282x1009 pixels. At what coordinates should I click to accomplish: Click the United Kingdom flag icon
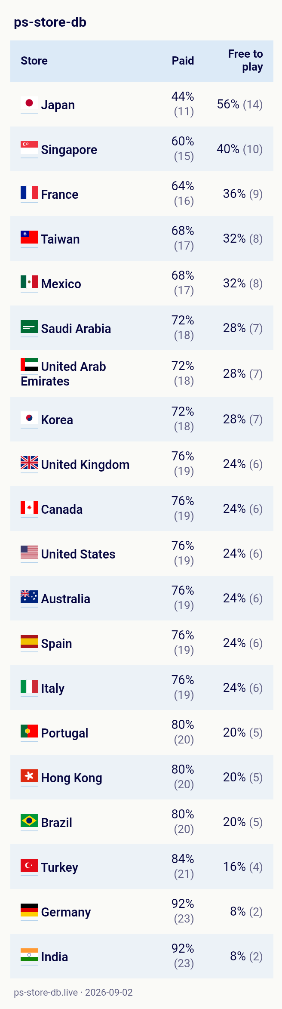[x=29, y=463]
